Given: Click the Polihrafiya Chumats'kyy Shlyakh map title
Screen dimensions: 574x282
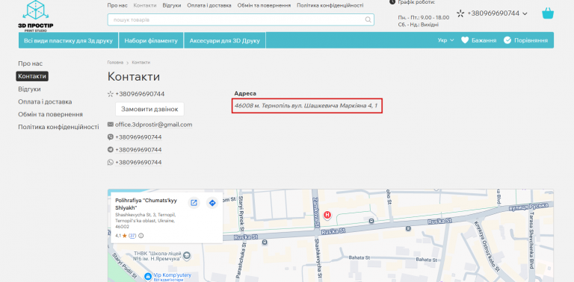Looking at the screenshot, I should tap(146, 204).
